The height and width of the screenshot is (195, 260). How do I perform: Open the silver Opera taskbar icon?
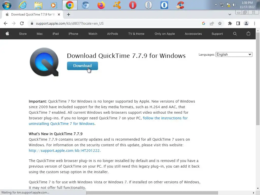[148, 5]
